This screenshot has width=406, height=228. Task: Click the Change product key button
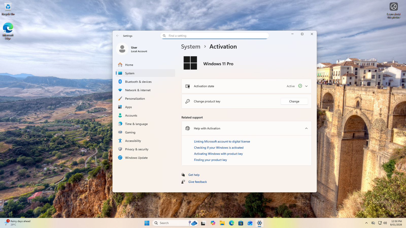294,101
